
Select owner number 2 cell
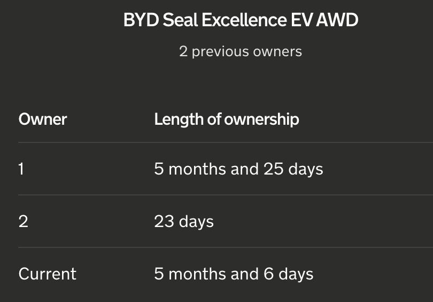(23, 221)
